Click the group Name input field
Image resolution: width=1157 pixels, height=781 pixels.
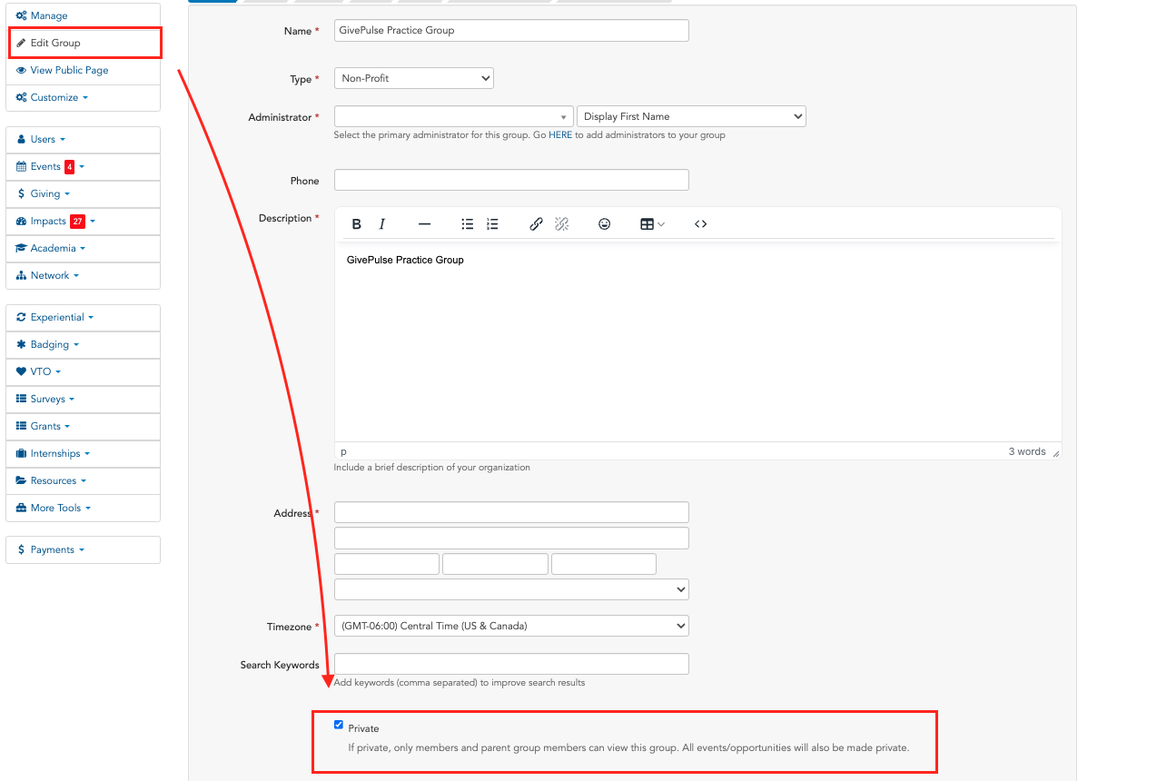coord(511,30)
